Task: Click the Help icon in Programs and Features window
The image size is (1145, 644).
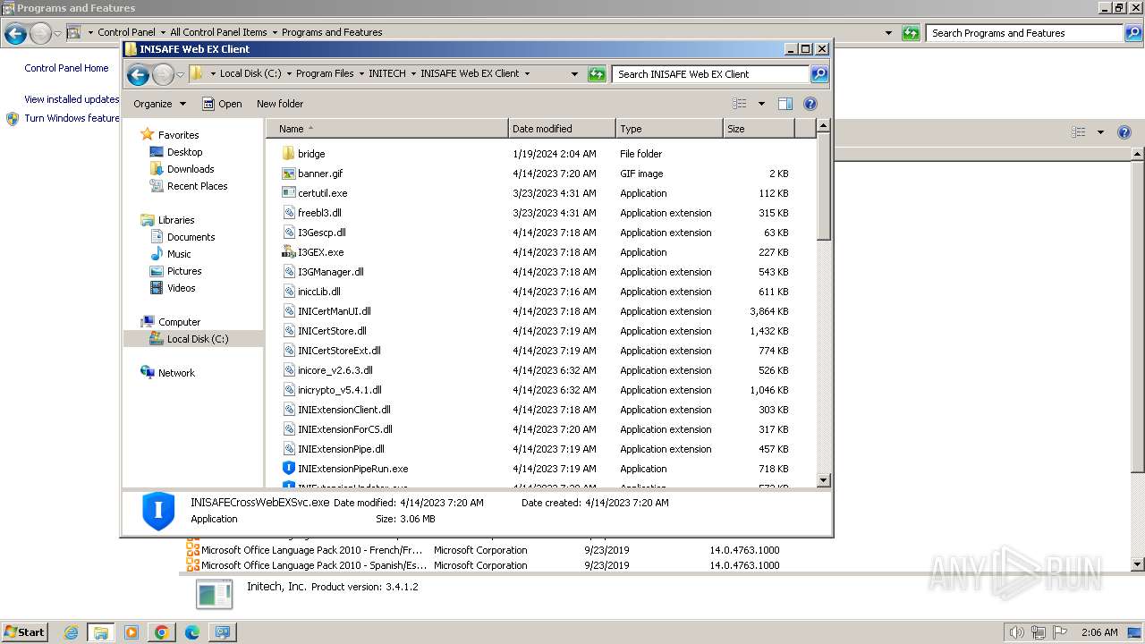Action: (x=1124, y=132)
